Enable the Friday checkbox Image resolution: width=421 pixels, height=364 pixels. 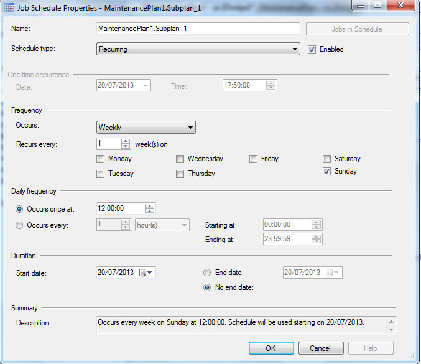click(x=254, y=159)
